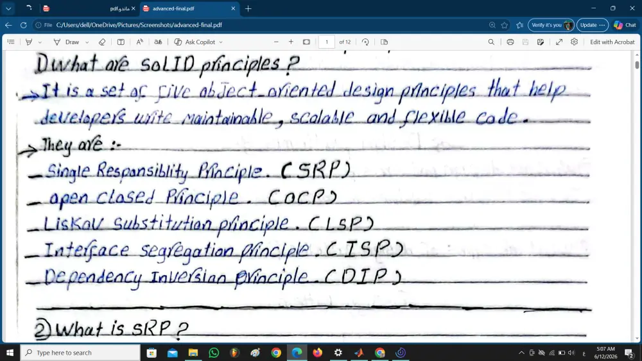The image size is (642, 361).
Task: Start Read aloud
Action: point(139,42)
